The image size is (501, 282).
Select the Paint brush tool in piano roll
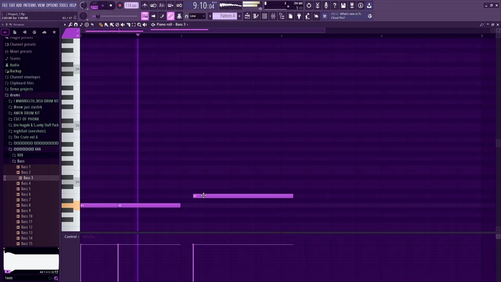(106, 24)
